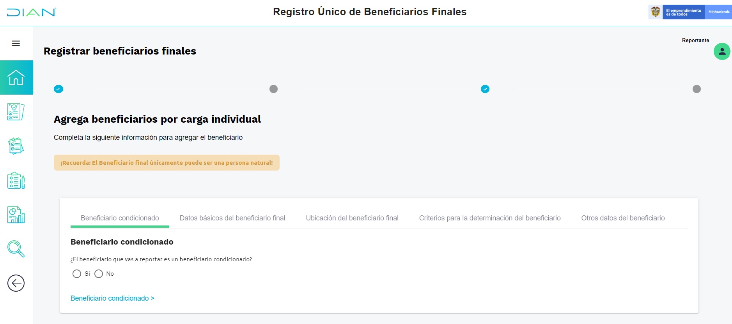Screen dimensions: 732x324
Task: Open the shield checklist document icon
Action: (16, 112)
